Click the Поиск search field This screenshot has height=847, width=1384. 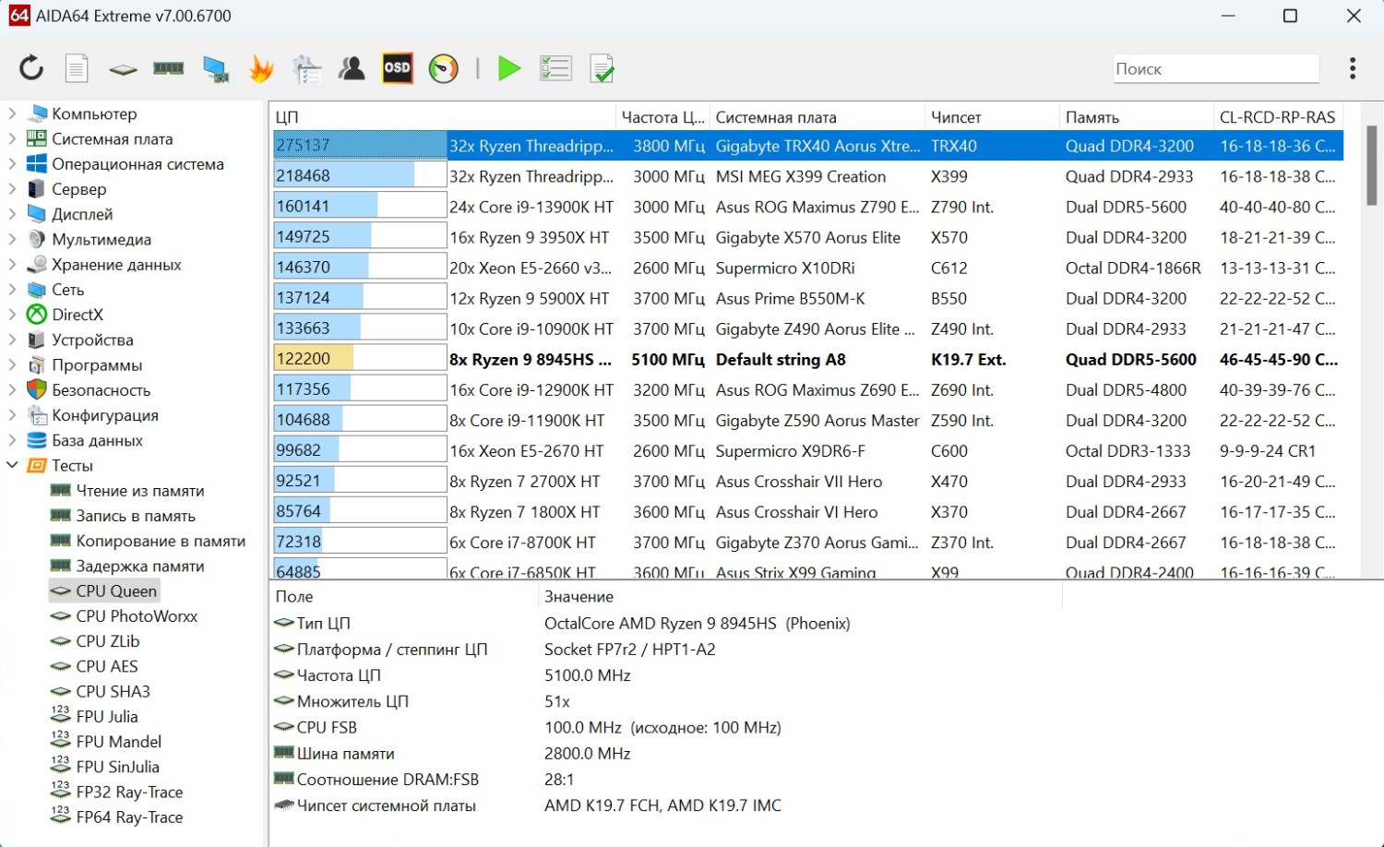1214,69
